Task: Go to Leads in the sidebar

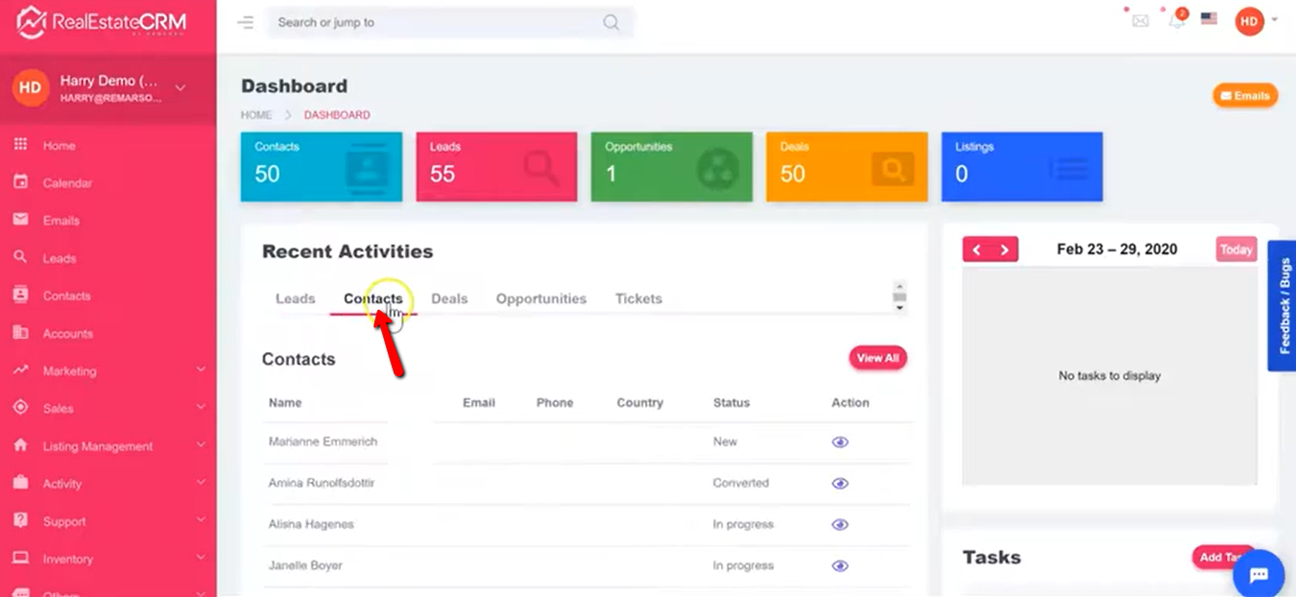Action: tap(59, 258)
